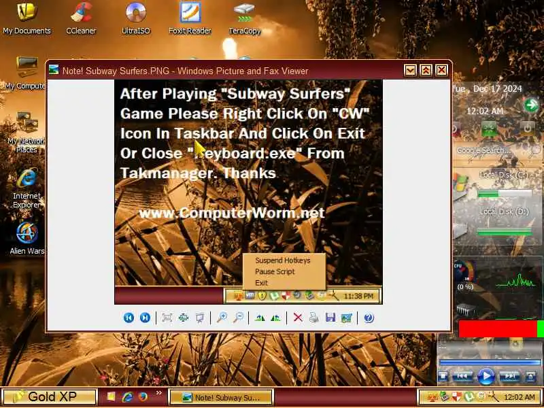Rotate the image counterclockwise
The height and width of the screenshot is (408, 544).
click(x=275, y=318)
